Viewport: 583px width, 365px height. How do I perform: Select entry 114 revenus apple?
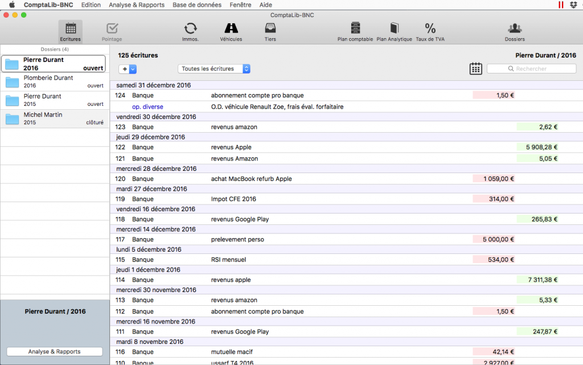[347, 280]
